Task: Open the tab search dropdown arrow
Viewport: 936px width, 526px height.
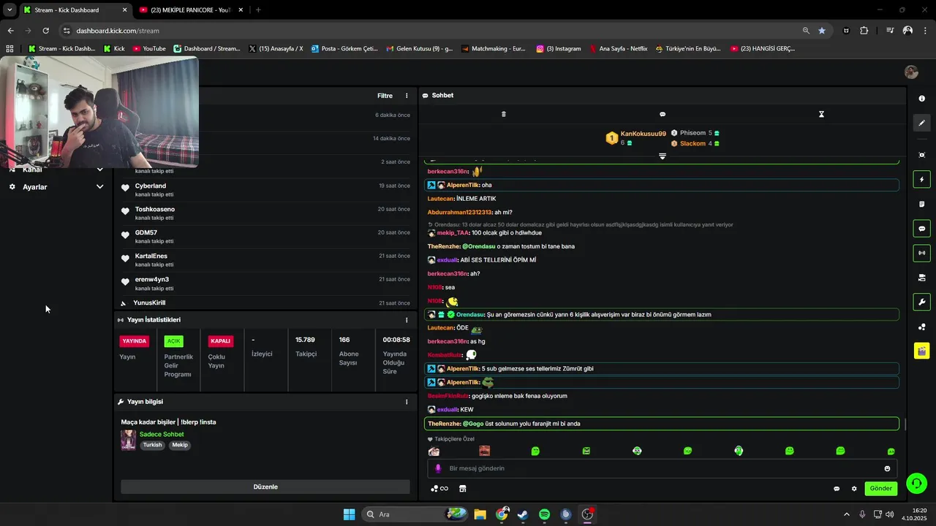Action: coord(8,10)
